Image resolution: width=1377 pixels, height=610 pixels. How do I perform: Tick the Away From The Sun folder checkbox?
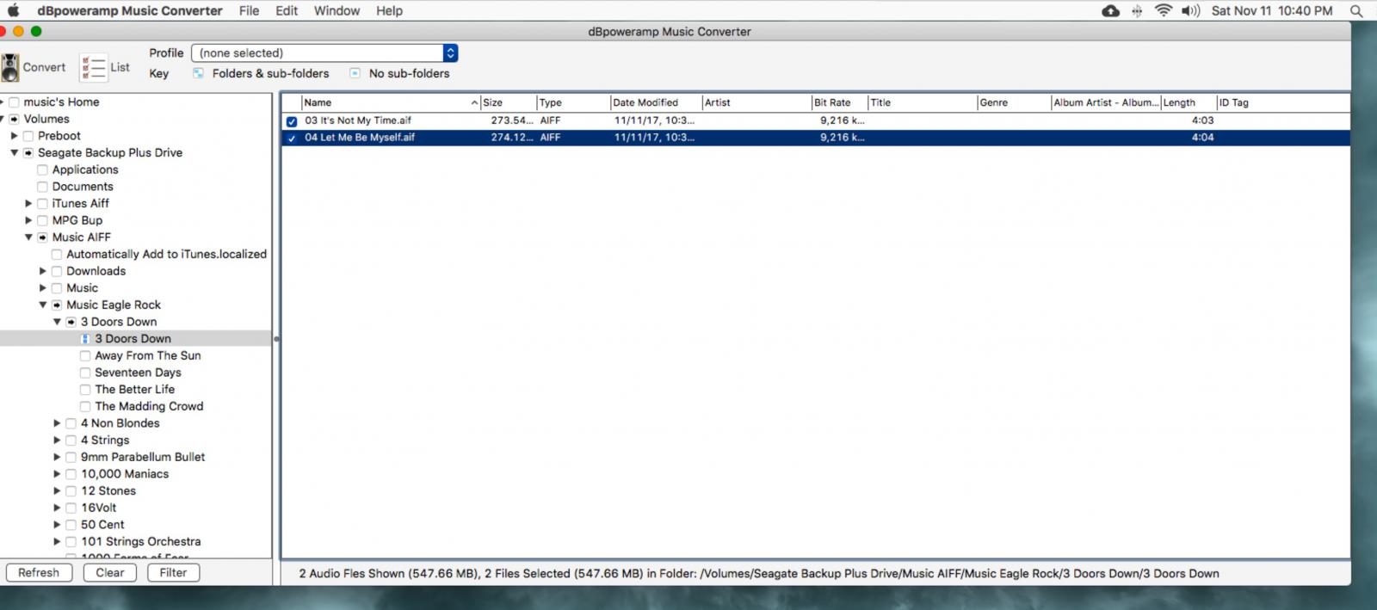click(x=85, y=356)
